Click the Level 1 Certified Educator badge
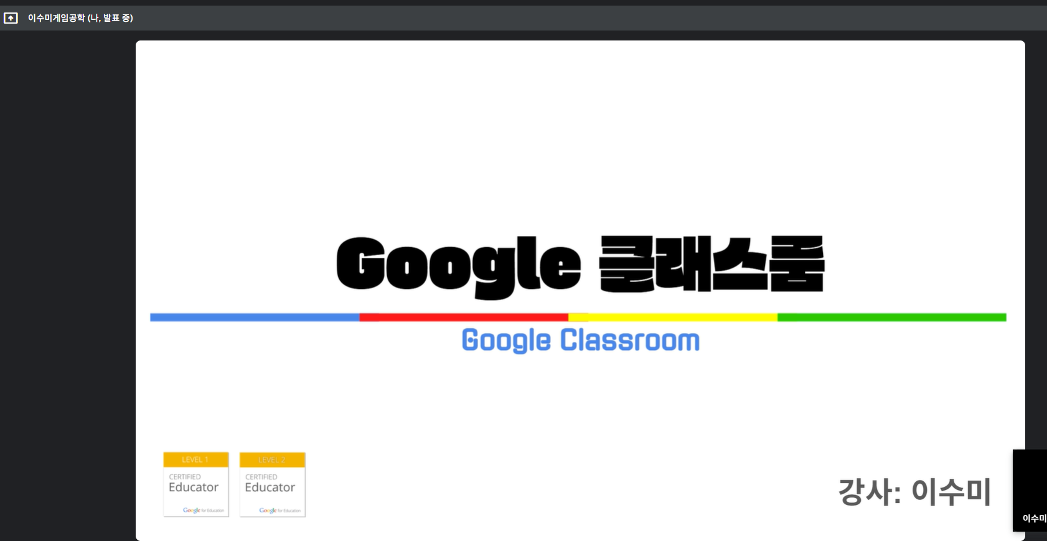The image size is (1047, 541). pyautogui.click(x=196, y=484)
